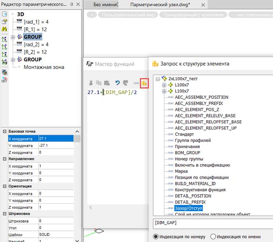The image size is (273, 242).
Task: Click the first GROUP node icon
Action: tap(19, 37)
